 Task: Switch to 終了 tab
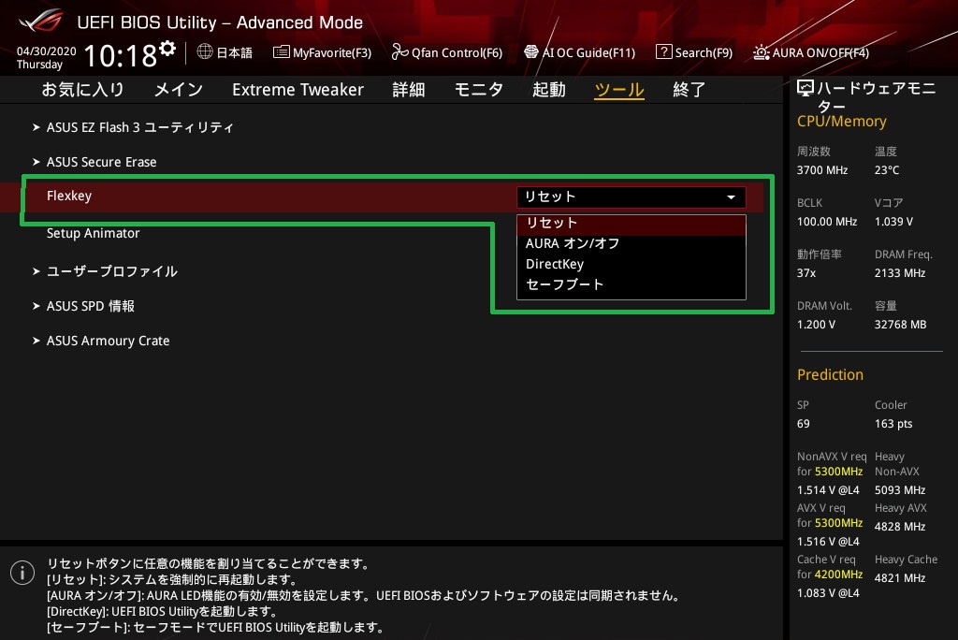tap(689, 90)
